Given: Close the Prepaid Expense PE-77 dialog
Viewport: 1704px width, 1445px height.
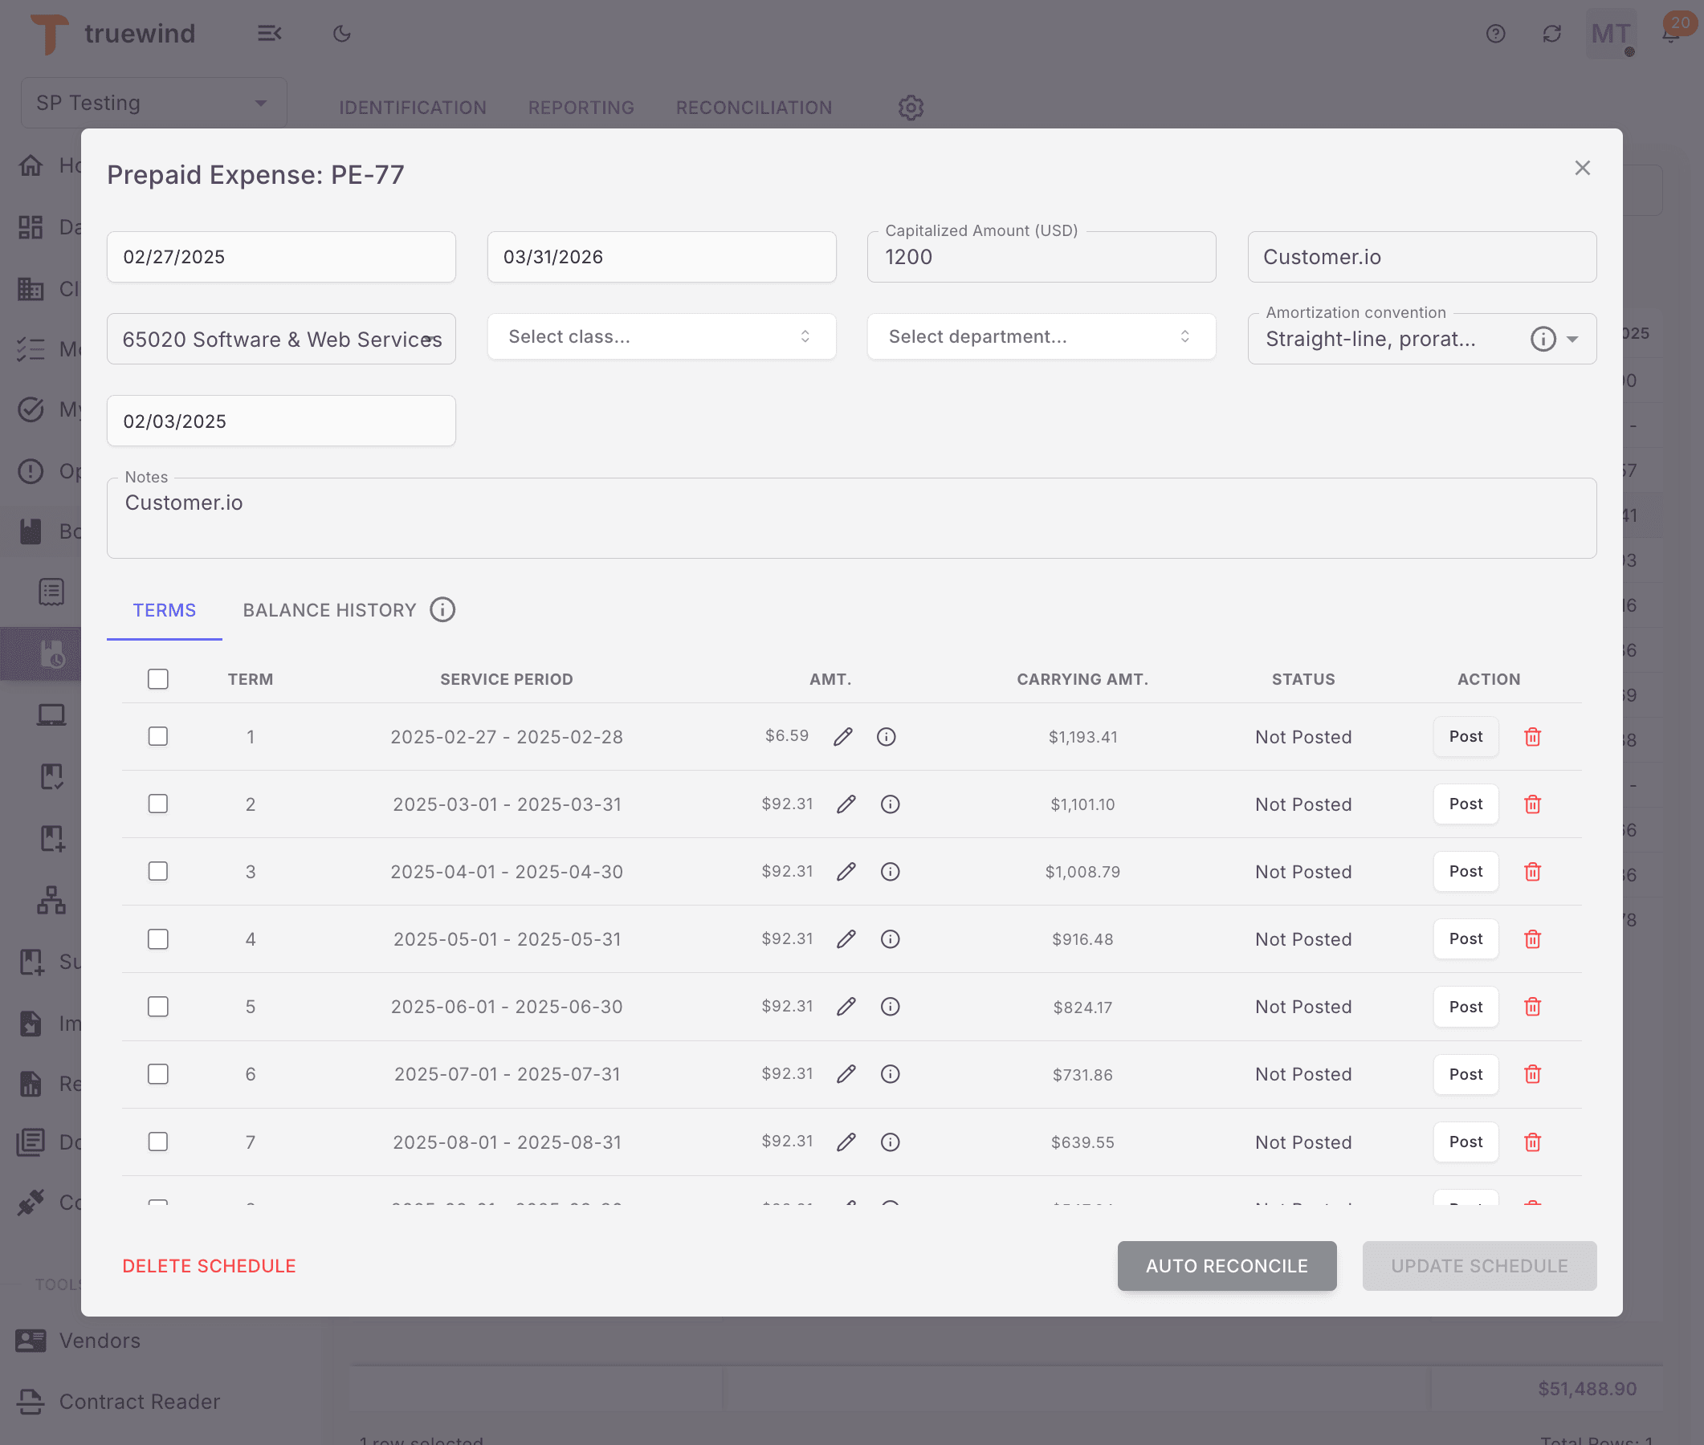Looking at the screenshot, I should (x=1582, y=168).
